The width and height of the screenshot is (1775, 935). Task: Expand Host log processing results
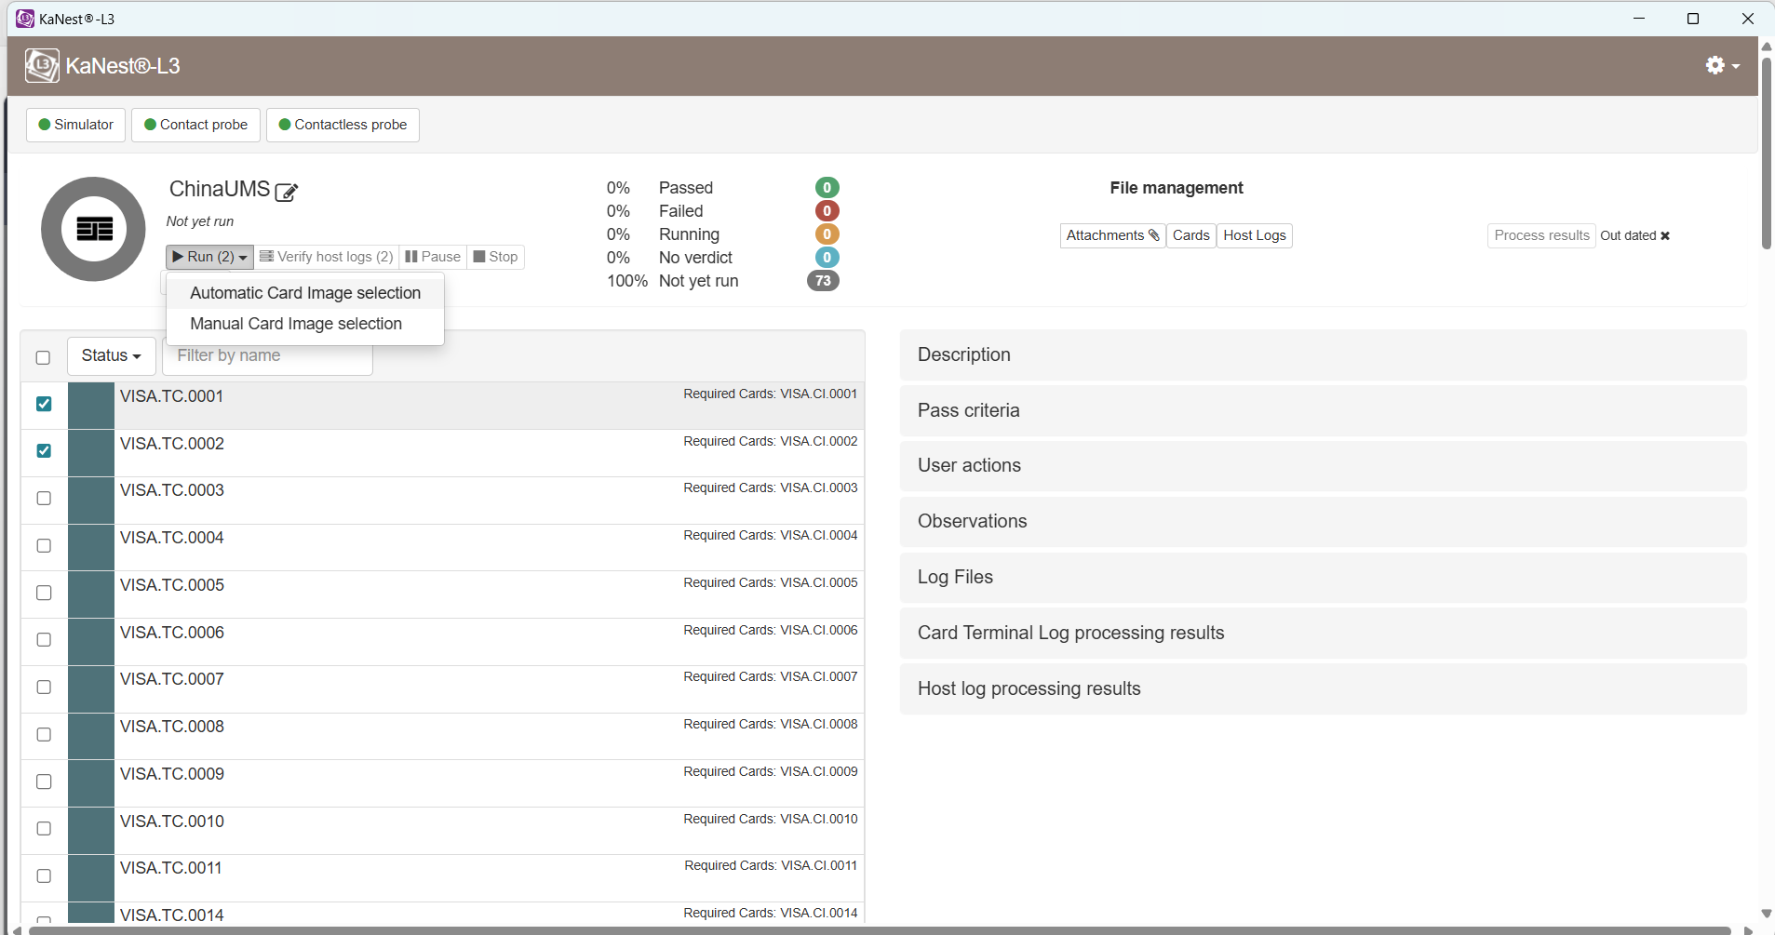(1323, 688)
